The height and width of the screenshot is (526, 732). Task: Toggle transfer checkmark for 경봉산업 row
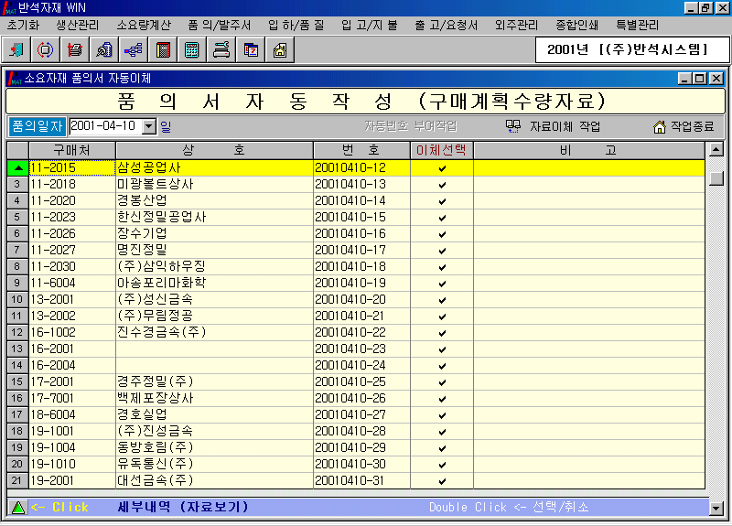(442, 201)
